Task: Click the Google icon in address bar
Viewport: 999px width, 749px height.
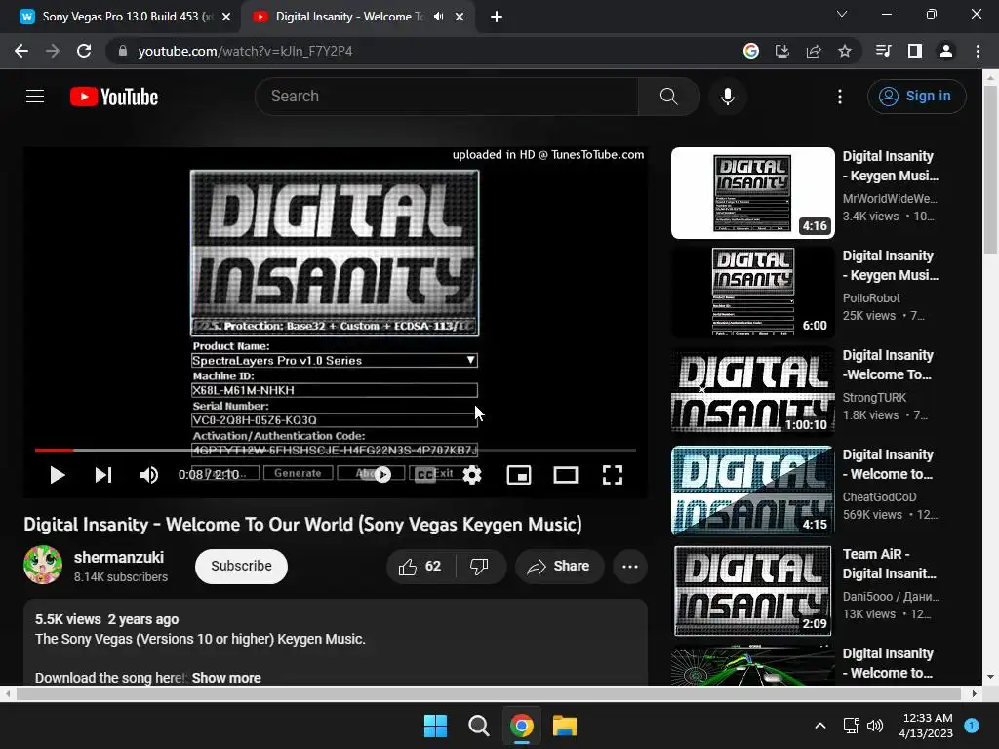Action: coord(751,51)
